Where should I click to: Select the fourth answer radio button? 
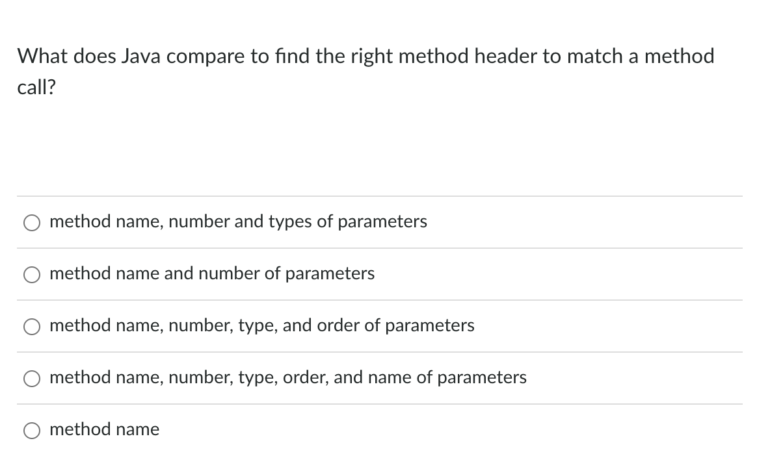(31, 378)
